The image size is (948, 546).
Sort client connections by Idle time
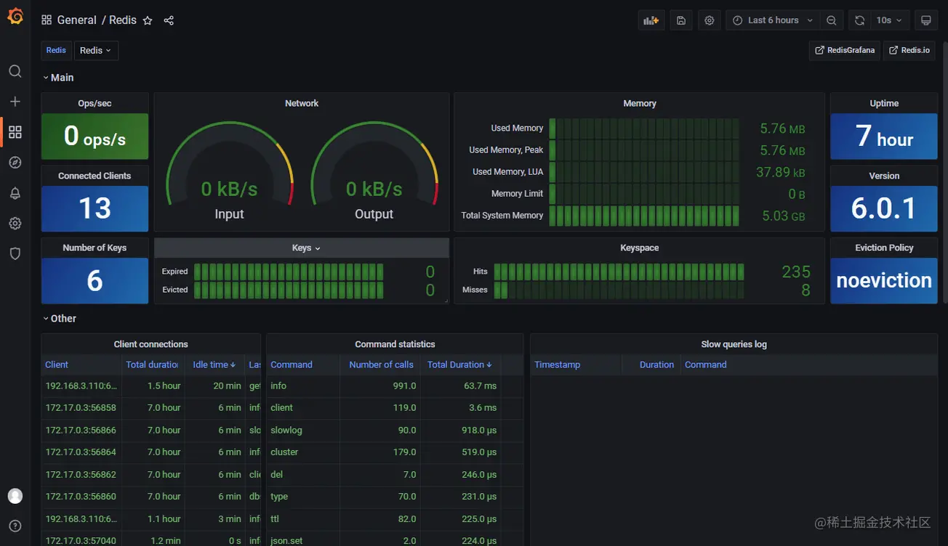tap(214, 364)
